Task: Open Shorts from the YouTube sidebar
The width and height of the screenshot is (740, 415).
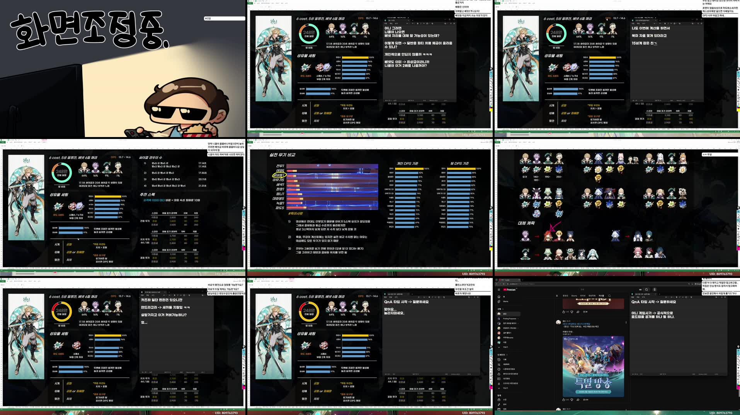Action: tap(505, 302)
